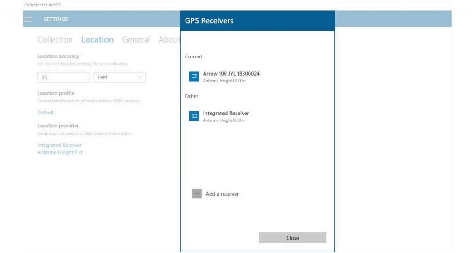Go to the About tab
The width and height of the screenshot is (475, 253).
(x=169, y=40)
